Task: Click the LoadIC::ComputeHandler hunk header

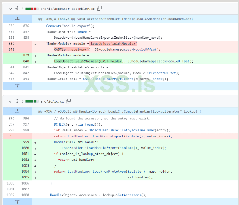Action: point(119,111)
